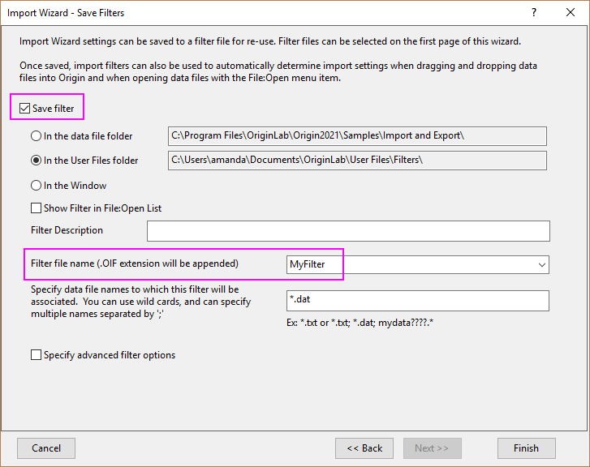Click the *.dat data file names field

pyautogui.click(x=417, y=301)
